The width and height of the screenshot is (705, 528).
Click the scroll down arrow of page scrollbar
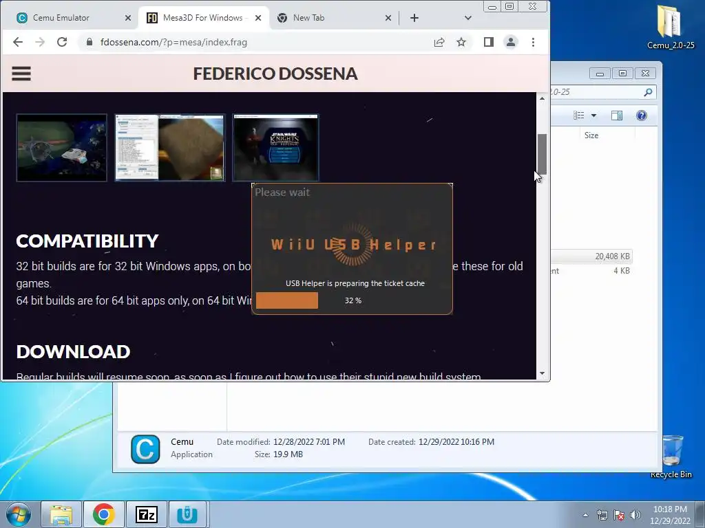pos(543,373)
